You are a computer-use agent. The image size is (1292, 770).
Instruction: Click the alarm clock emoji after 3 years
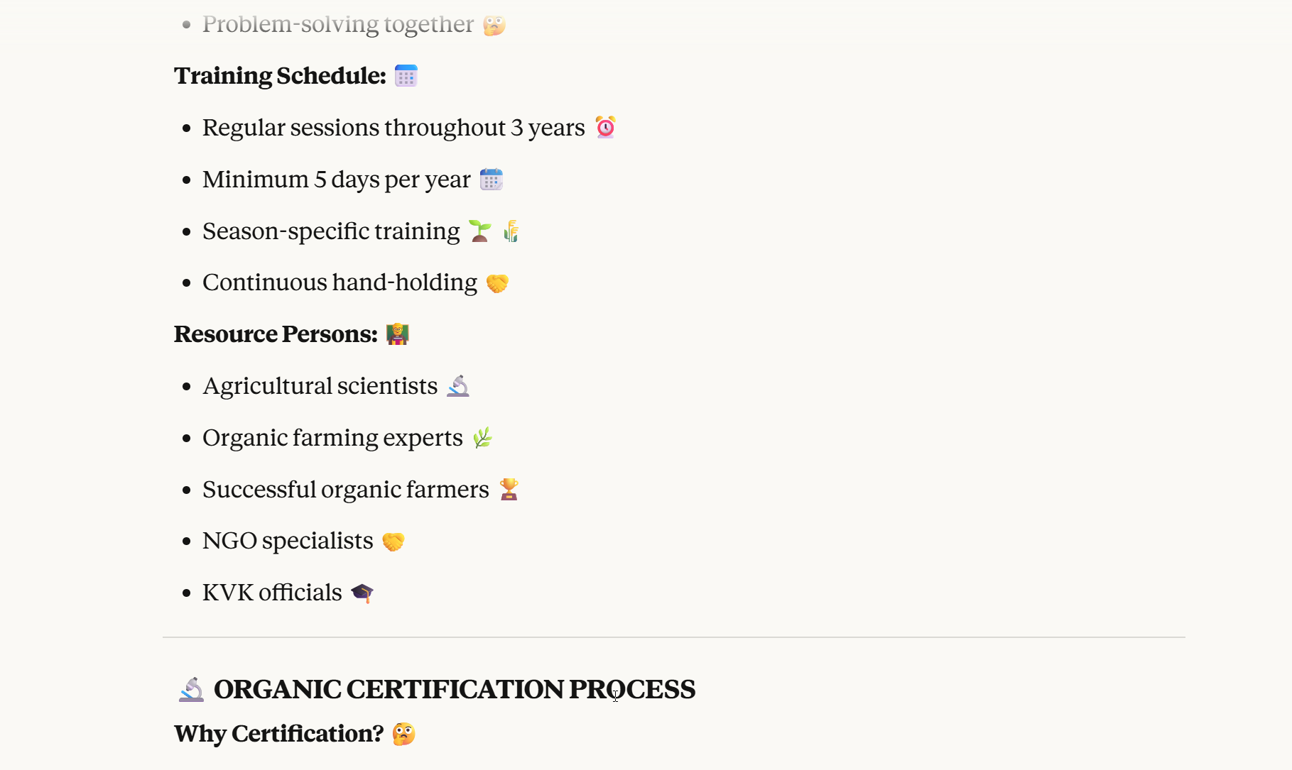[x=605, y=127]
